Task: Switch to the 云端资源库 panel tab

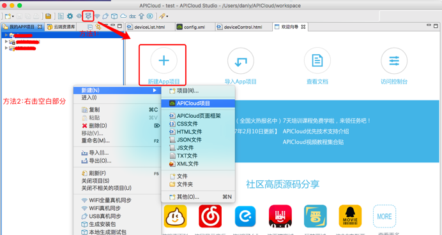Action: (61, 27)
